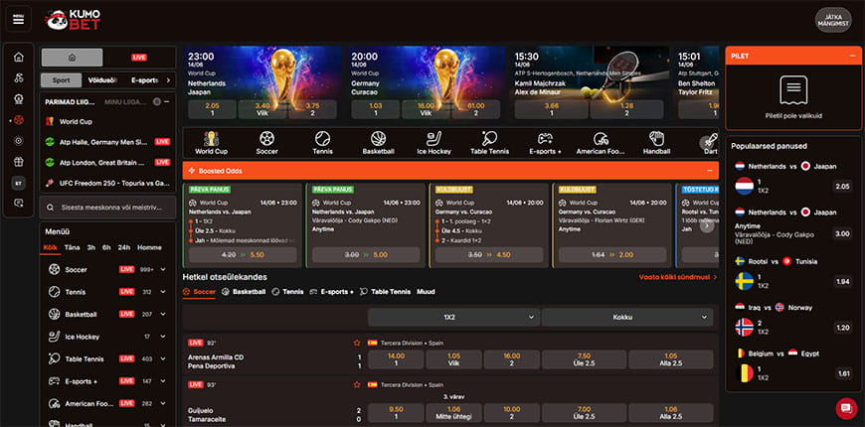This screenshot has width=865, height=427.
Task: Click the ET language icon in rail
Action: coord(19,183)
